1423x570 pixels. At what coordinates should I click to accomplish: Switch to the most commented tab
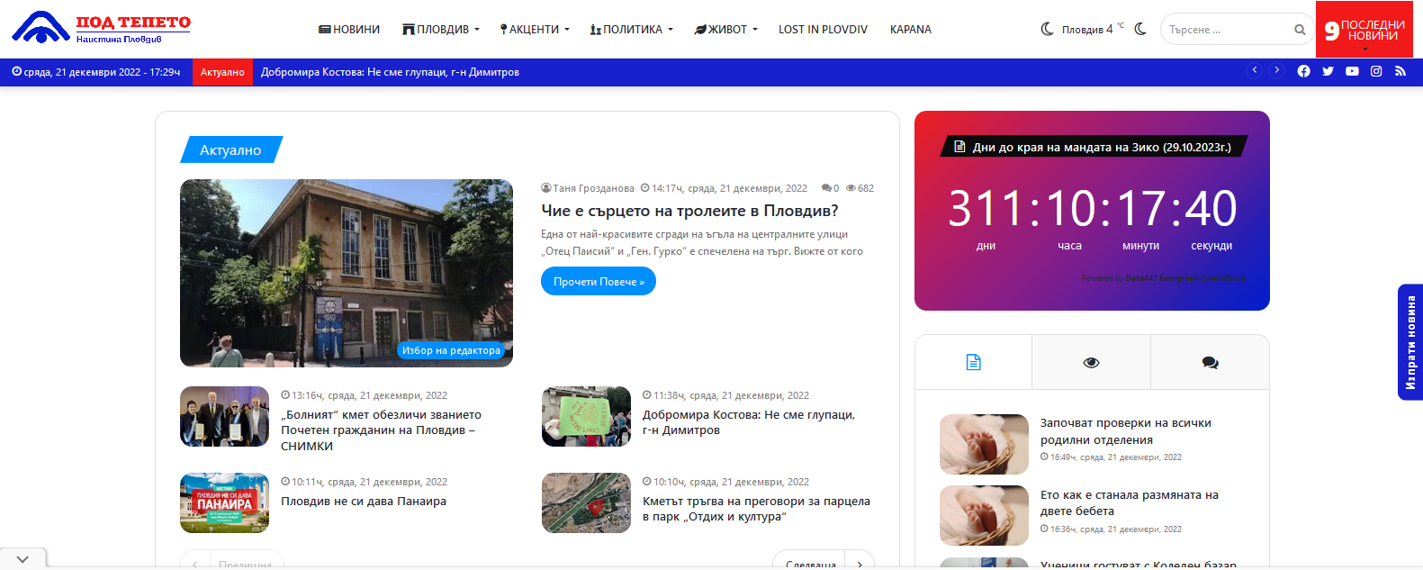pyautogui.click(x=1210, y=362)
